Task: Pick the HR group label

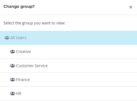Action: point(19,94)
